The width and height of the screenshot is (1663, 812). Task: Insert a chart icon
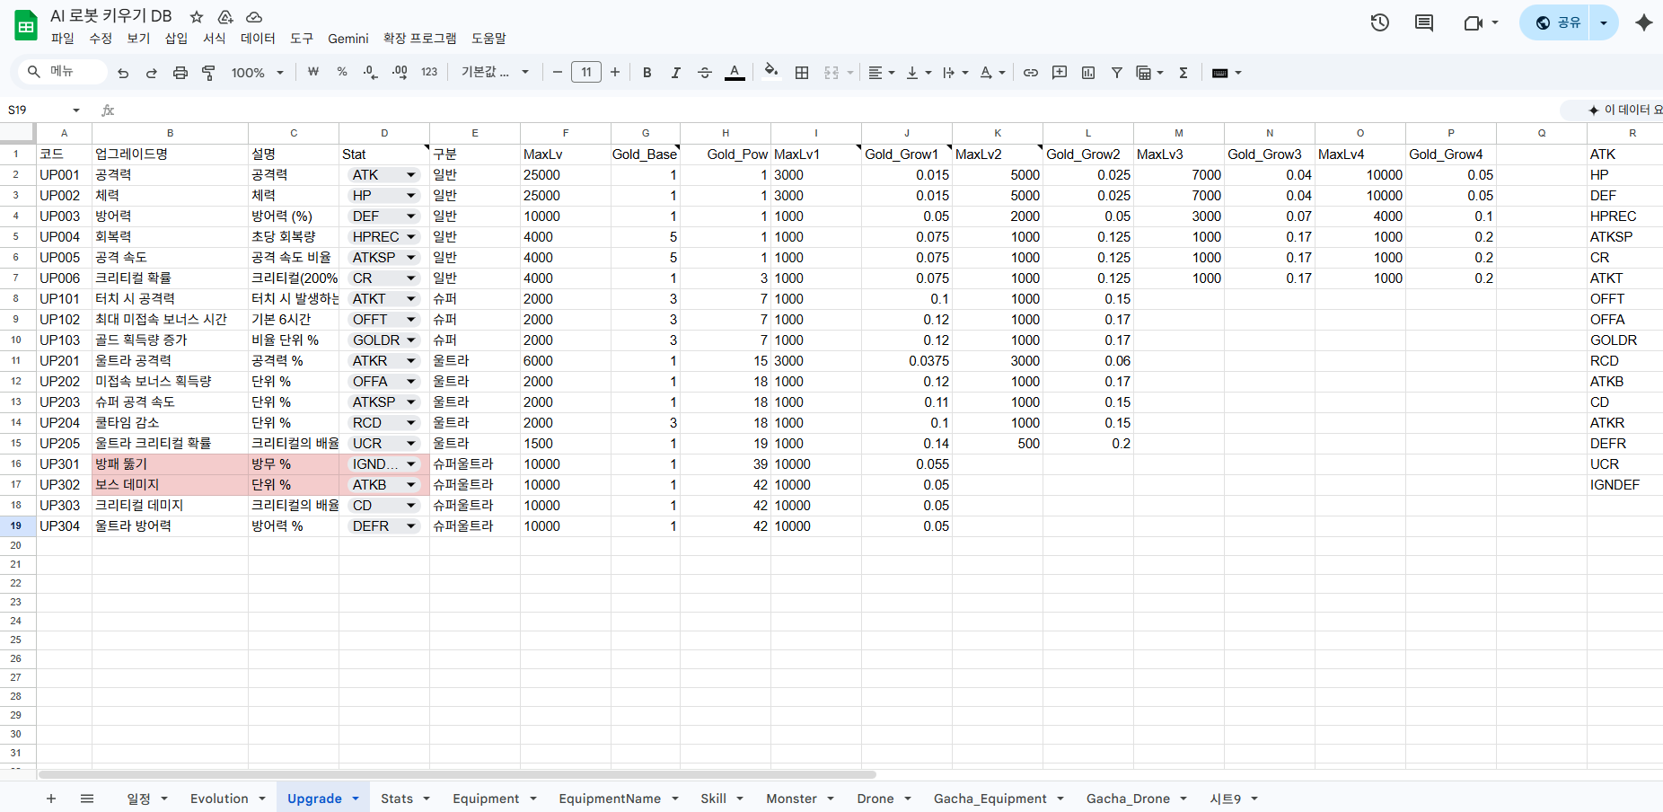[1088, 73]
